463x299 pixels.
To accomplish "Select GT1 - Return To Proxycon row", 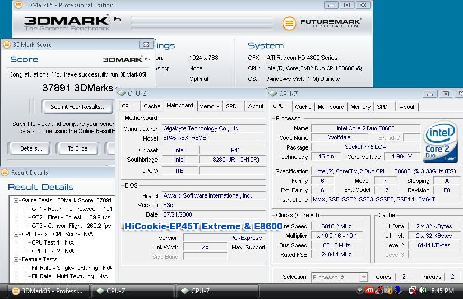I will (x=72, y=209).
